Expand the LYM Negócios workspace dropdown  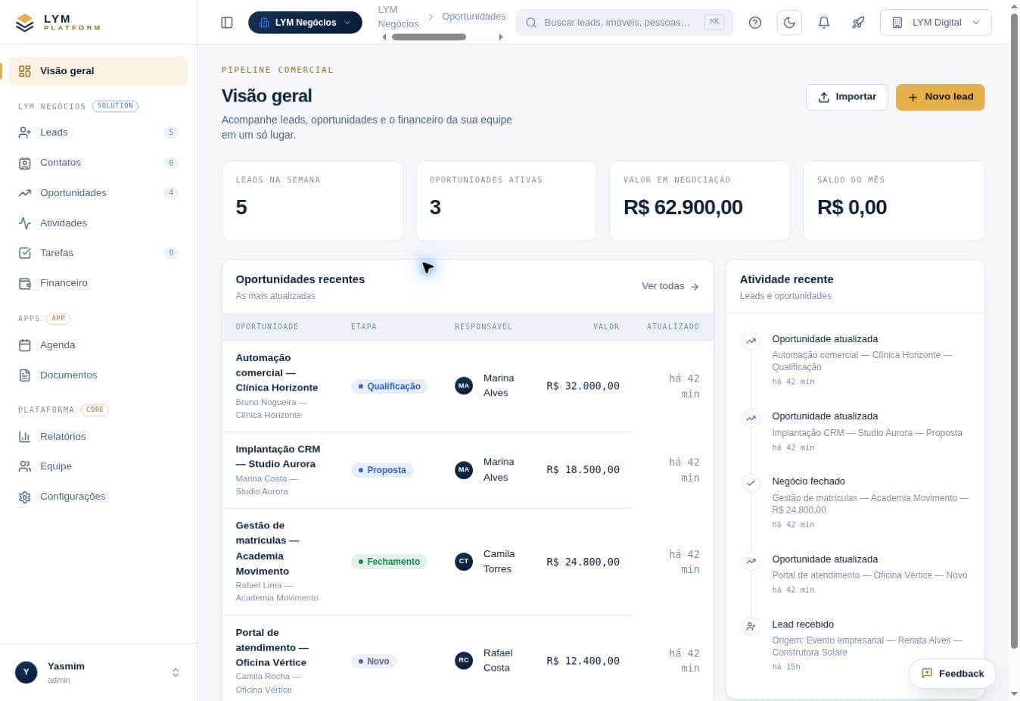pyautogui.click(x=305, y=23)
